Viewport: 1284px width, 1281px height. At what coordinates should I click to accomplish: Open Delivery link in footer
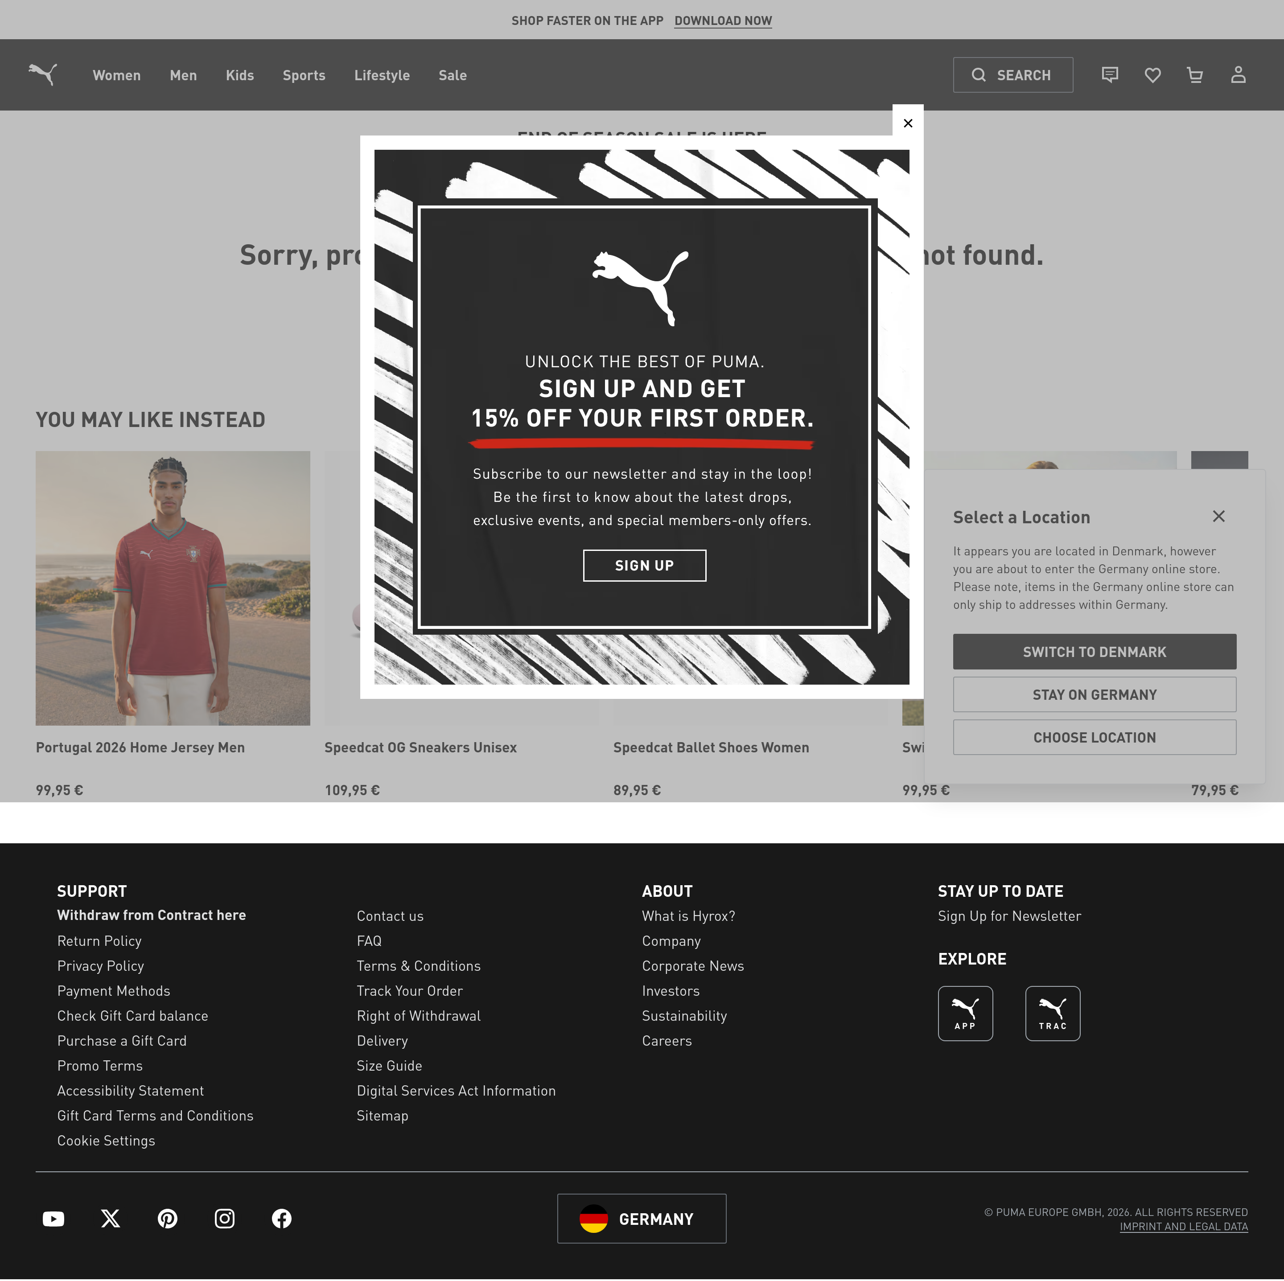pyautogui.click(x=382, y=1040)
